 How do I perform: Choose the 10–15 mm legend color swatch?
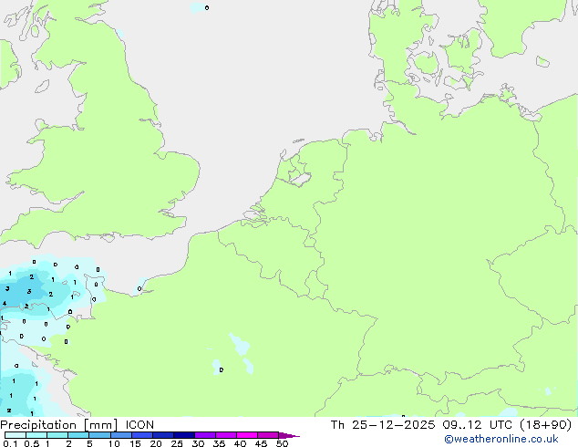point(121,435)
